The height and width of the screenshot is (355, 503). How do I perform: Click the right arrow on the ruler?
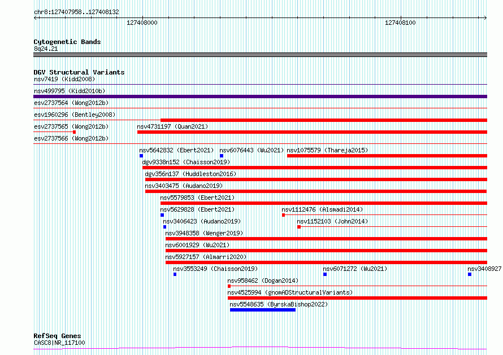485,18
